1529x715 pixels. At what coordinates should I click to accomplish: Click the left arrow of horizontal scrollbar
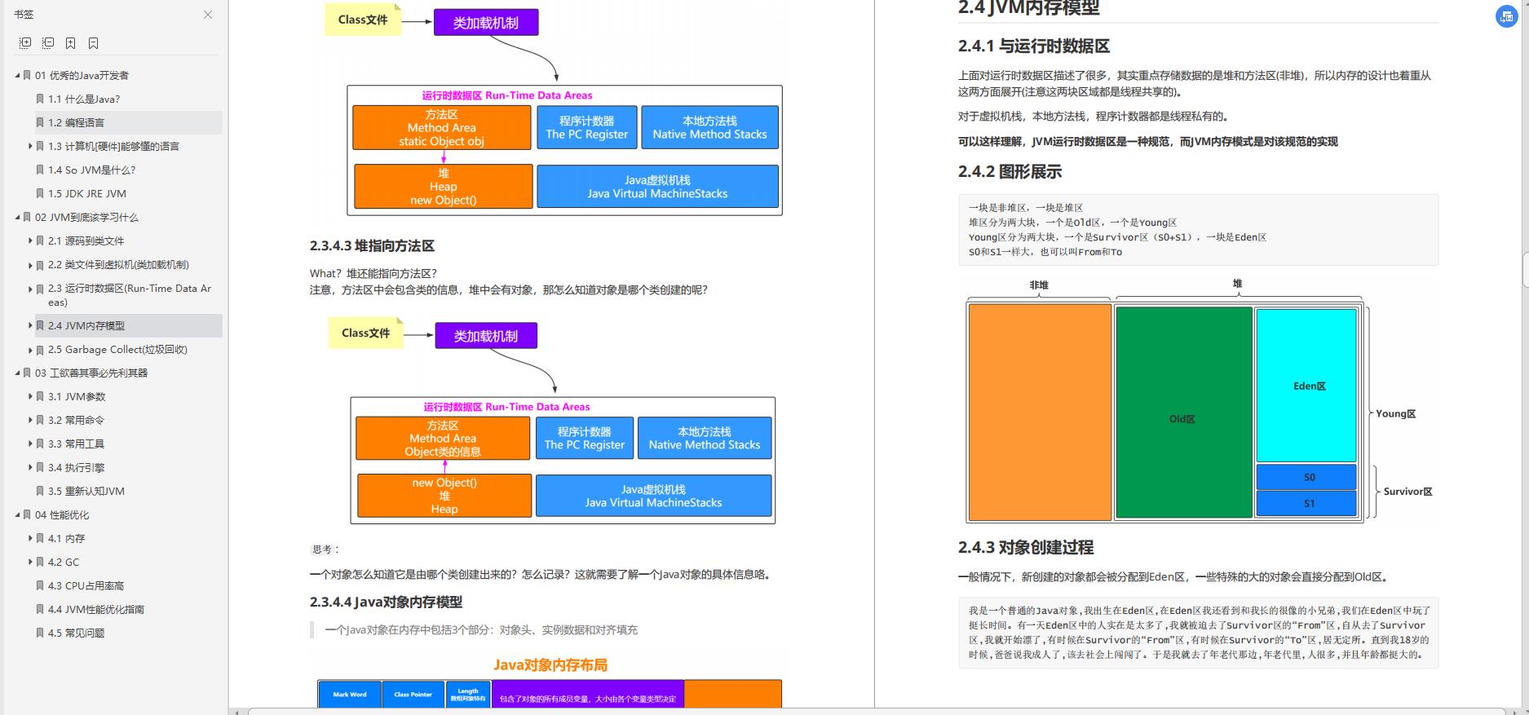click(237, 712)
